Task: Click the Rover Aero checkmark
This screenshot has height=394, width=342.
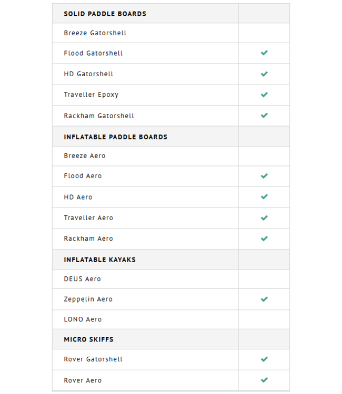Action: (x=264, y=380)
